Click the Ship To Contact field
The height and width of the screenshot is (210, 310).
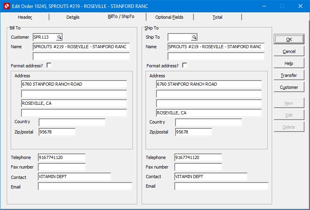(211, 177)
